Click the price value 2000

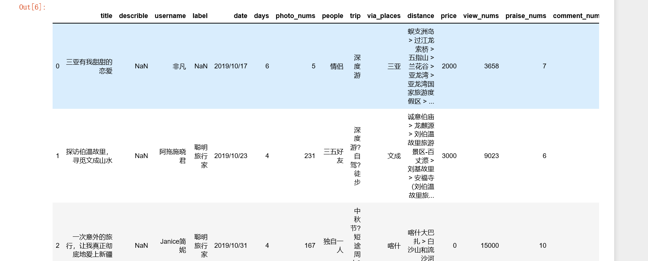449,66
